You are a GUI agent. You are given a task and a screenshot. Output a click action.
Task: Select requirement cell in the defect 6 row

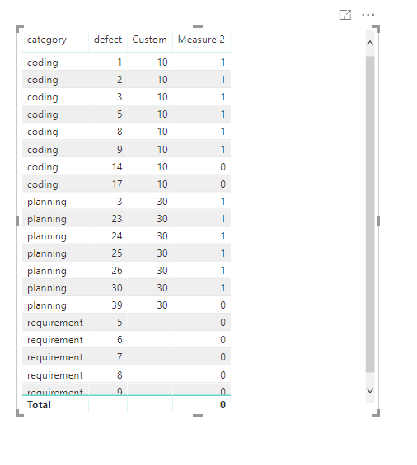55,340
